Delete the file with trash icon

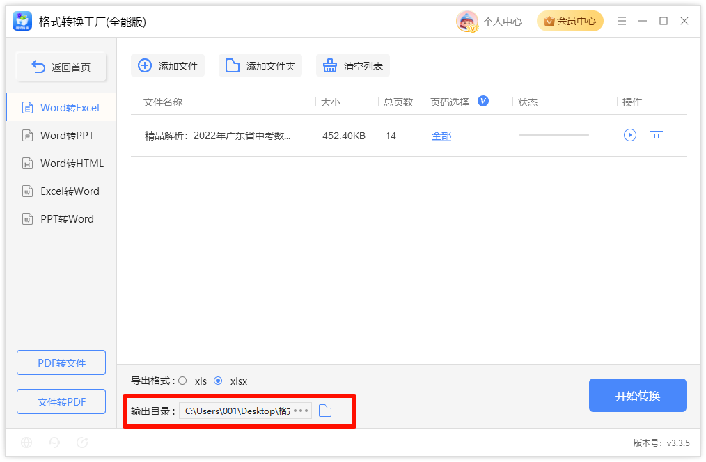[657, 135]
